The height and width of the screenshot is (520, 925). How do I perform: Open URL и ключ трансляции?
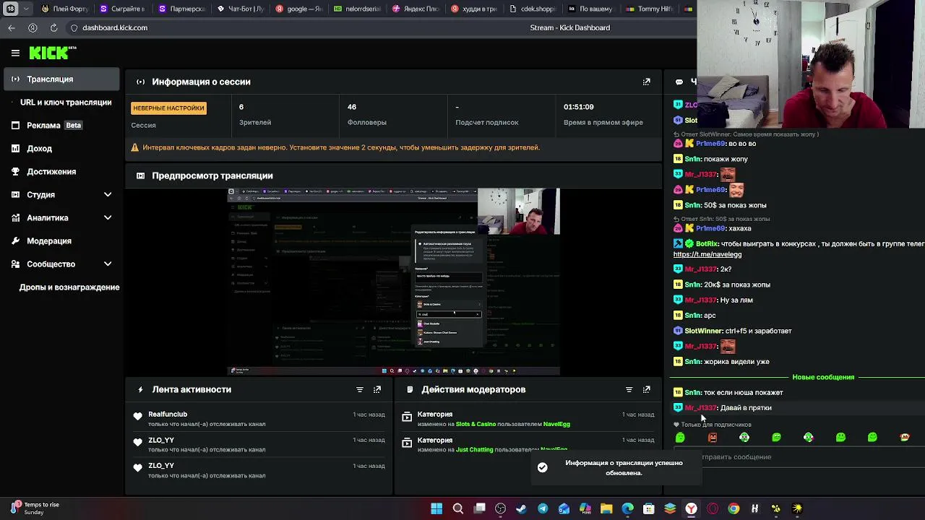tap(65, 102)
